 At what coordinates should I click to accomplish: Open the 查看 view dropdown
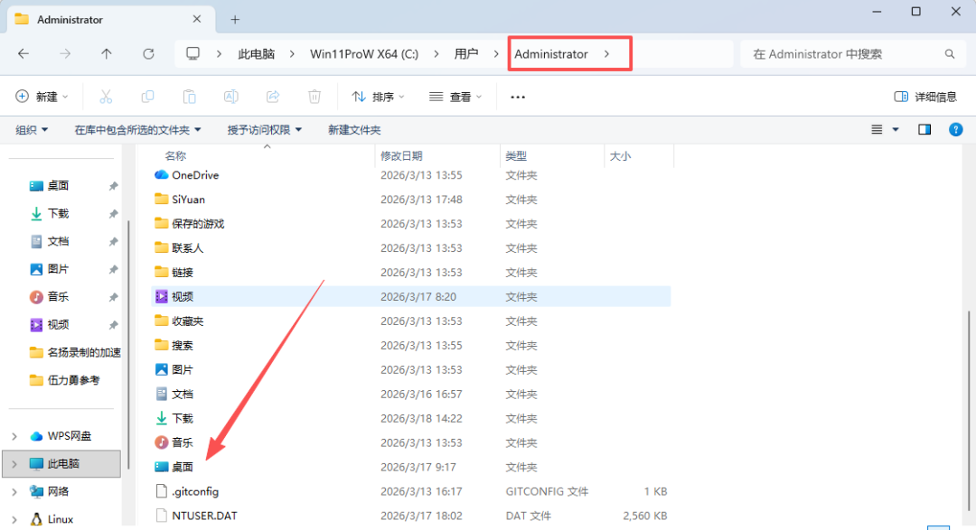click(x=455, y=97)
